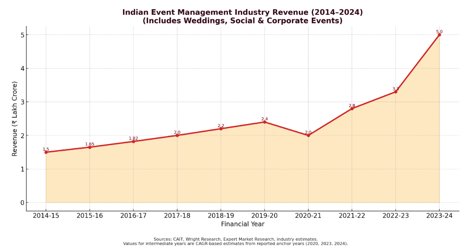Click the 2014-15 data point marked 1.5
Image resolution: width=470 pixels, height=248 pixels.
[x=46, y=152]
